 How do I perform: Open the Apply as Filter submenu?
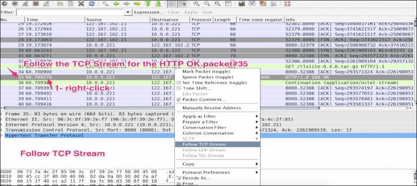tap(217, 116)
